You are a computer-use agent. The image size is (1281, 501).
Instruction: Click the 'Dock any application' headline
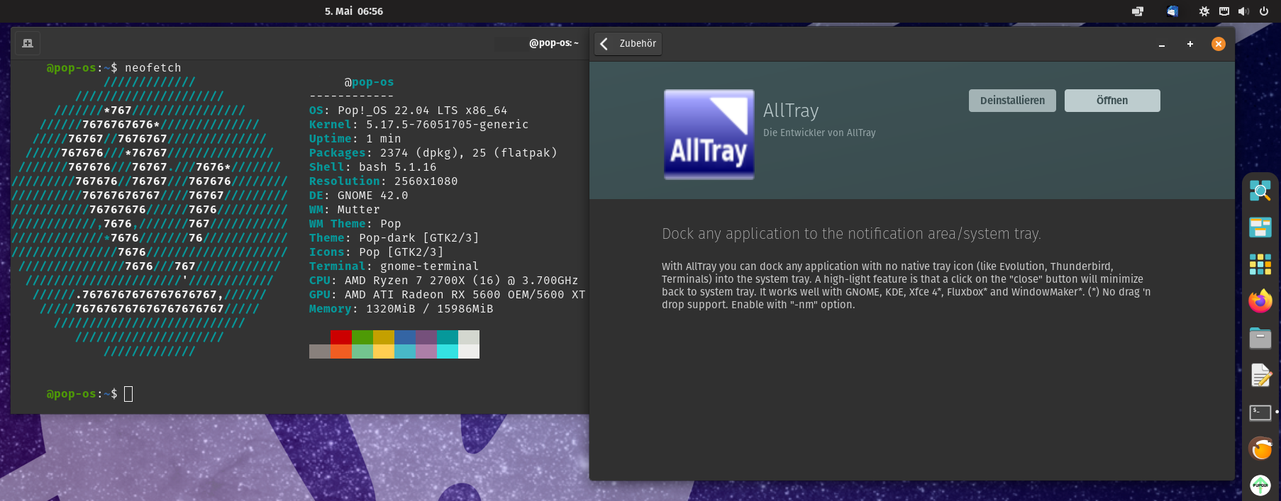pyautogui.click(x=852, y=234)
